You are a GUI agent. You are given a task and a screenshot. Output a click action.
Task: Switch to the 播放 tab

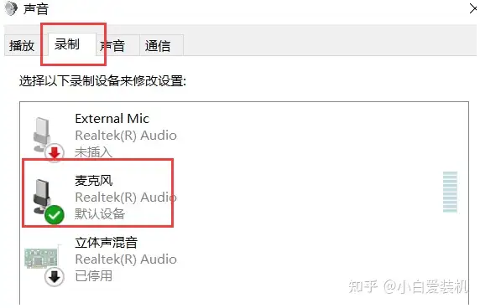pos(22,46)
